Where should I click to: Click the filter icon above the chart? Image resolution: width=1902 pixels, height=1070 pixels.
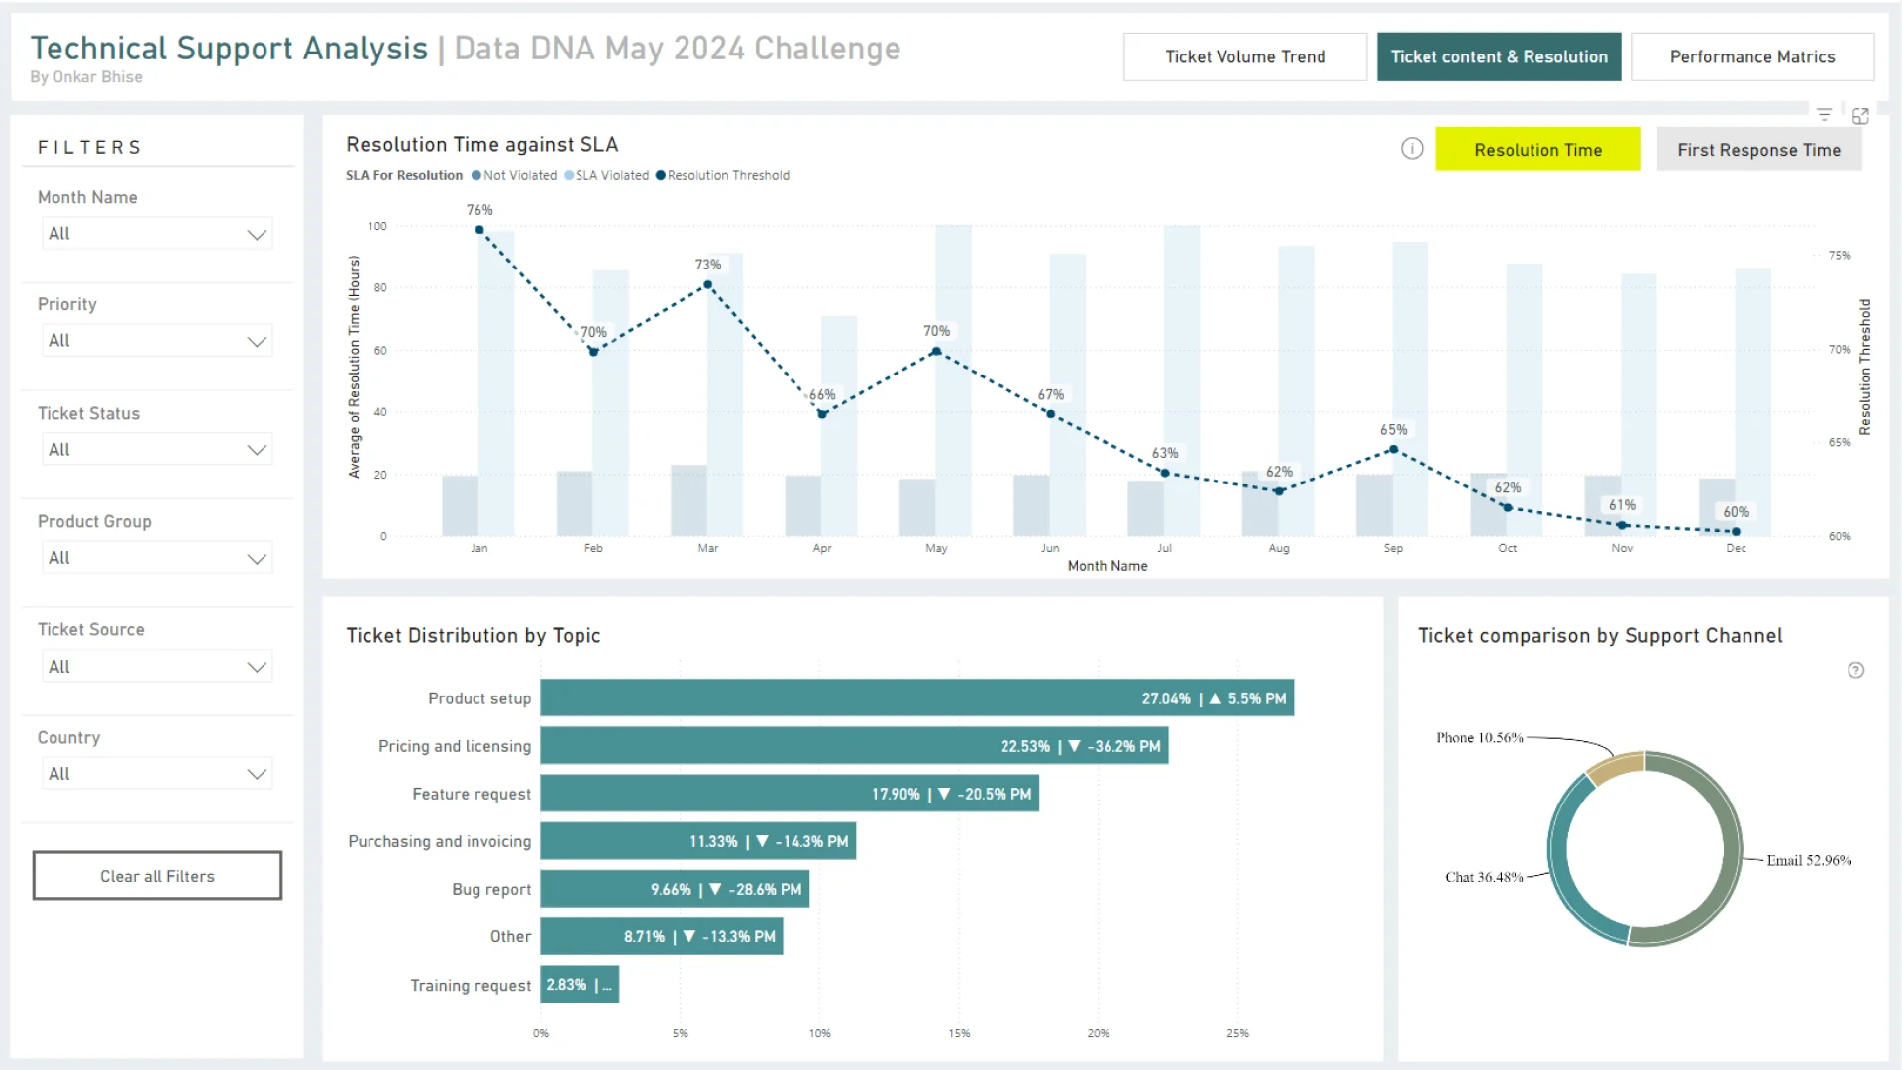[1824, 115]
